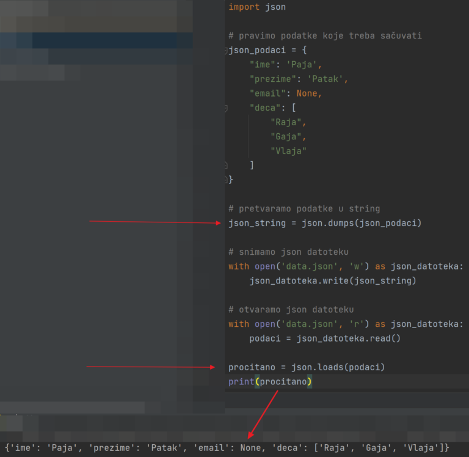Click the comment 'snimamo json datoteku'
This screenshot has width=469, height=457.
(x=288, y=252)
